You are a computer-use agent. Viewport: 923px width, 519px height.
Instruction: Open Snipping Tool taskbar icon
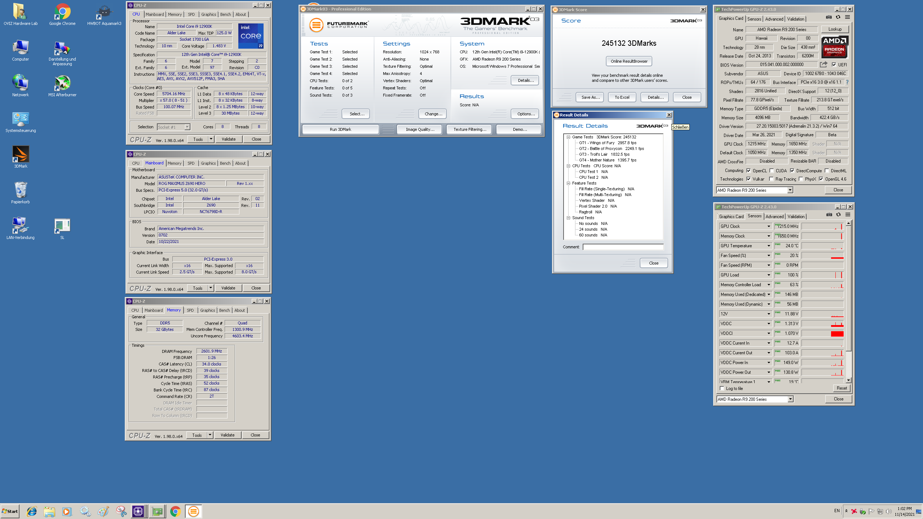pos(121,511)
